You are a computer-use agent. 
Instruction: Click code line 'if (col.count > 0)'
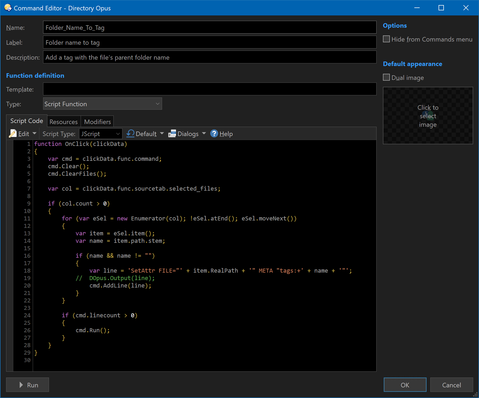click(x=79, y=203)
